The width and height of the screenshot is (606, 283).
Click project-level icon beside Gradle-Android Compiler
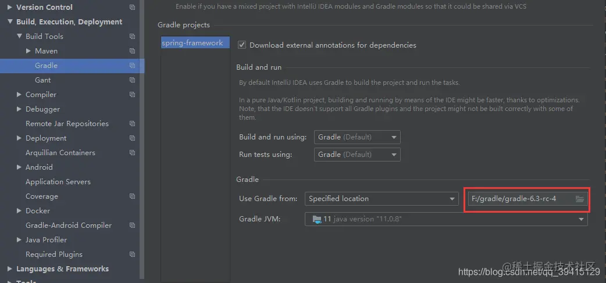click(132, 225)
